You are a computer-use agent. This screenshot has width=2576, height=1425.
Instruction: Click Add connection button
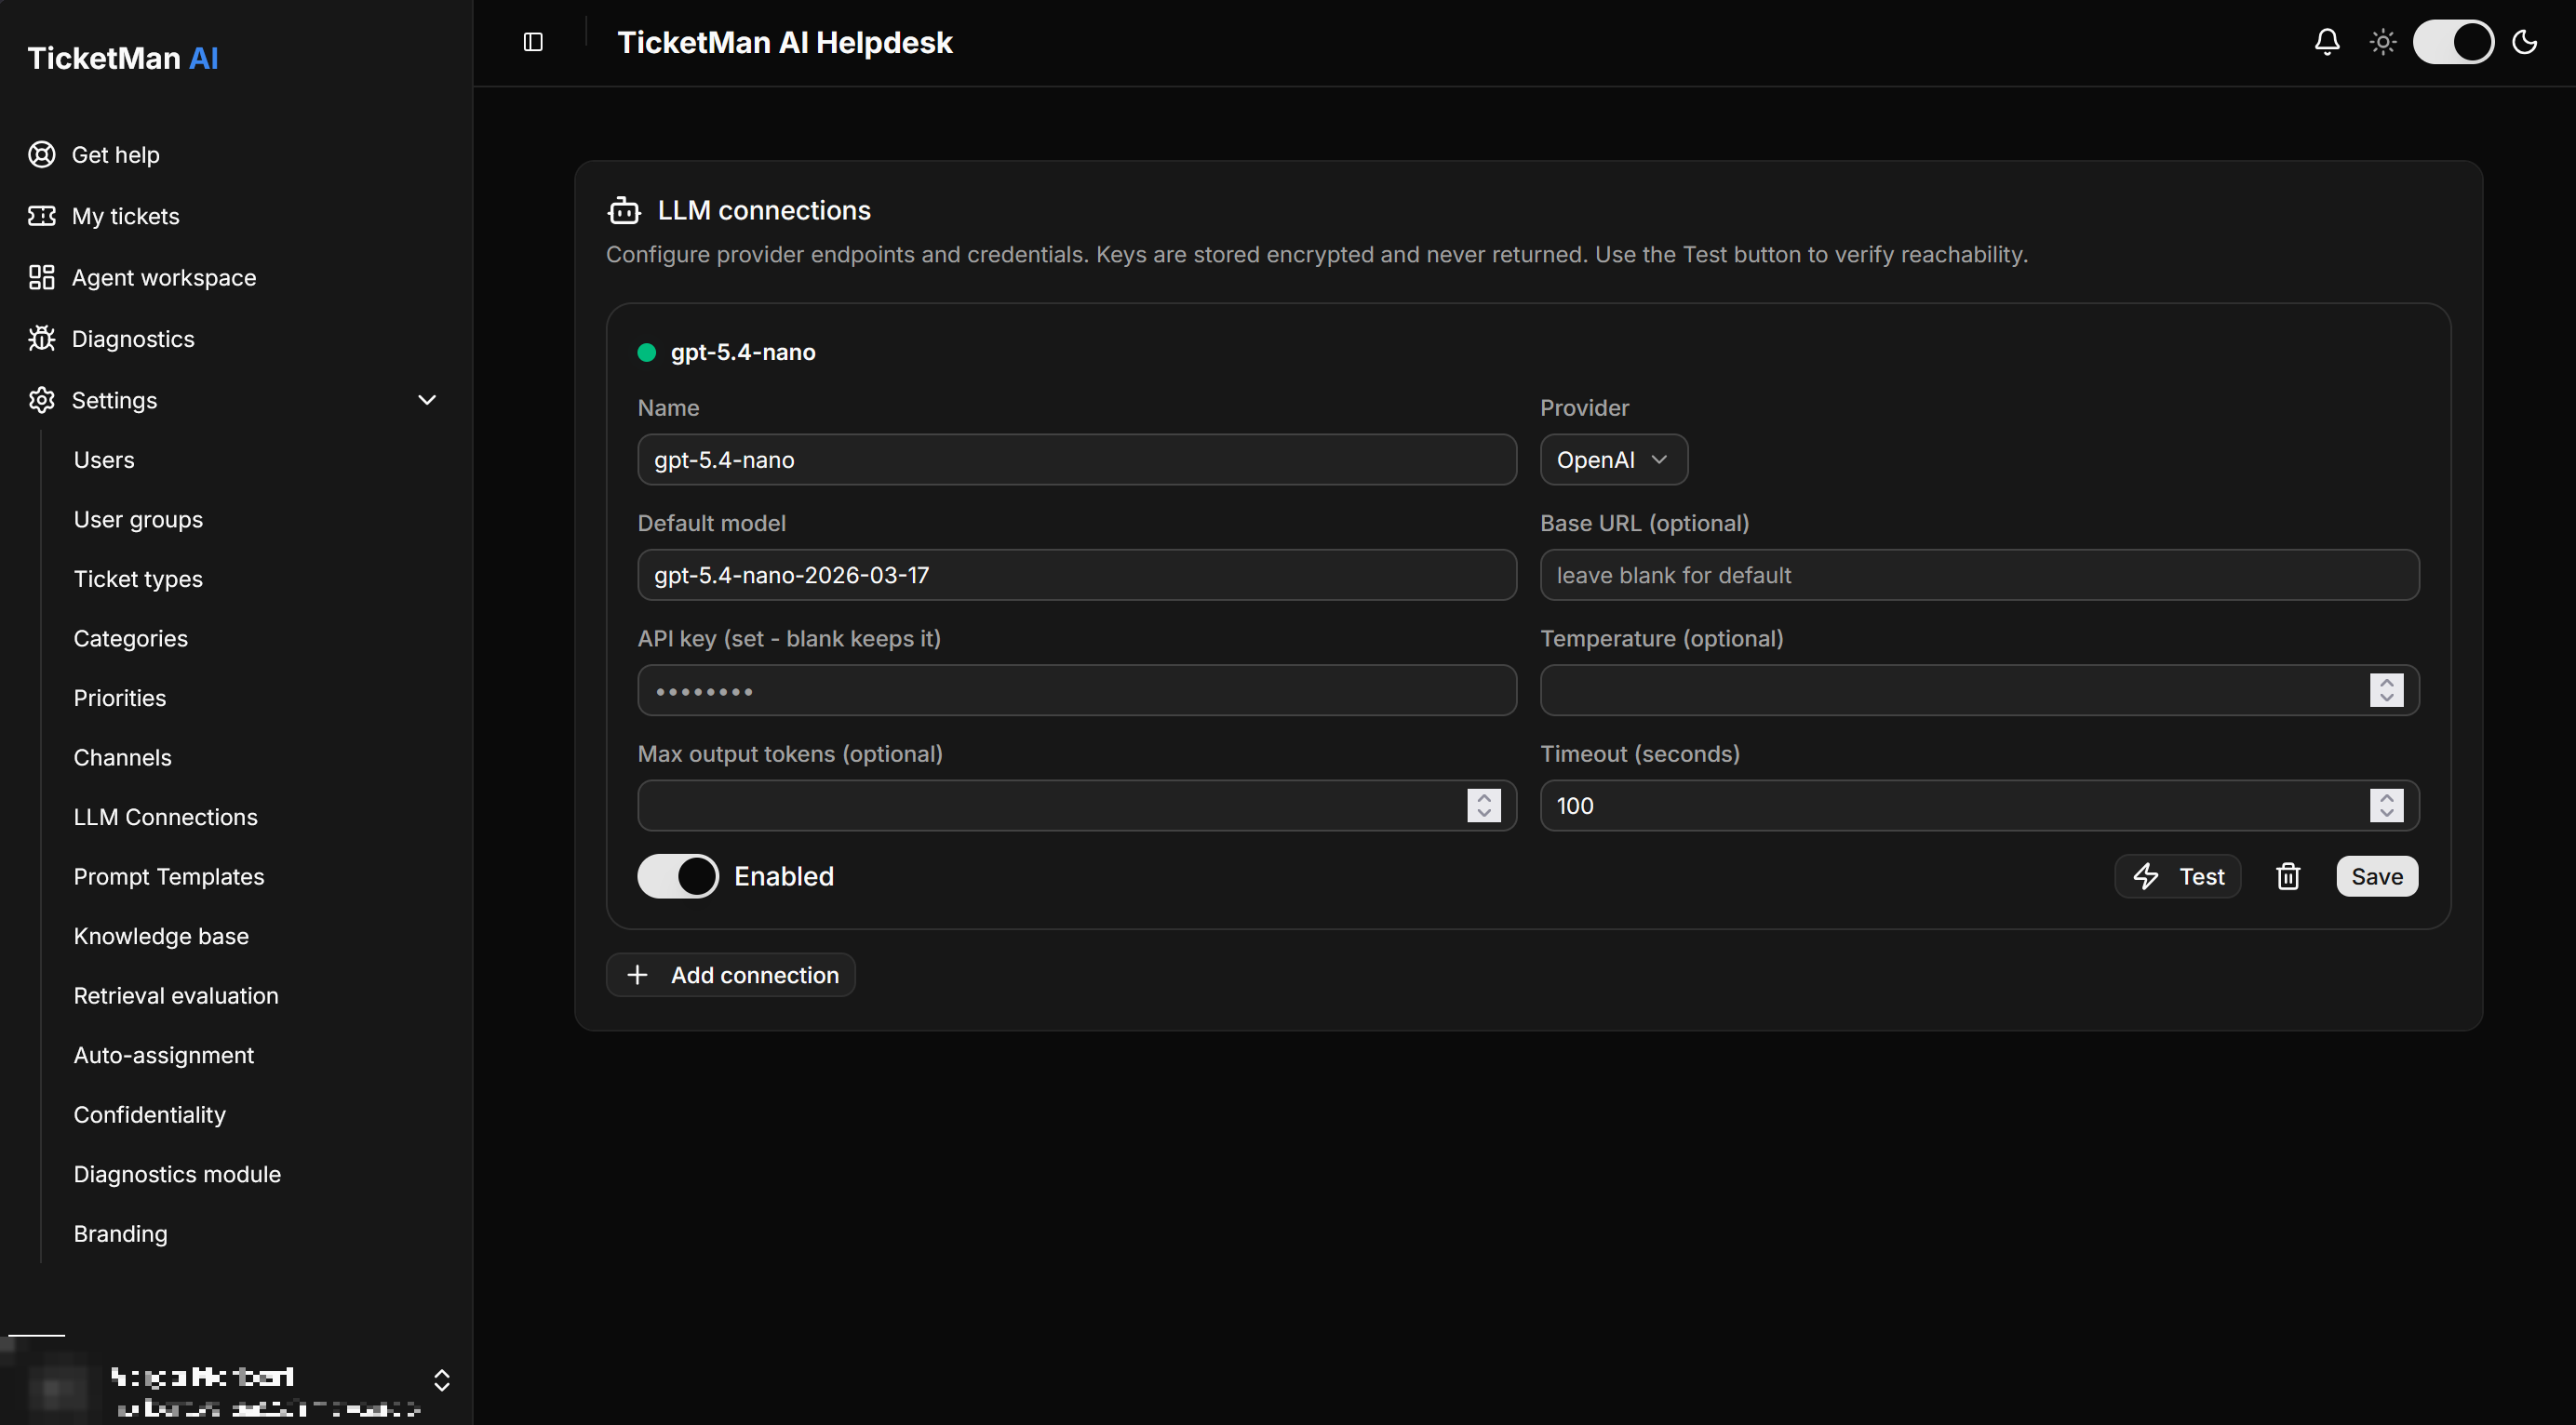point(731,974)
